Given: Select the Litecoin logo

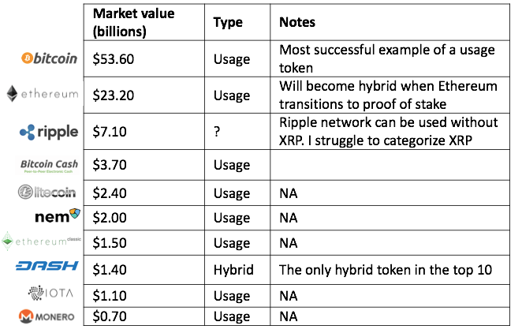Looking at the screenshot, I should coord(47,192).
